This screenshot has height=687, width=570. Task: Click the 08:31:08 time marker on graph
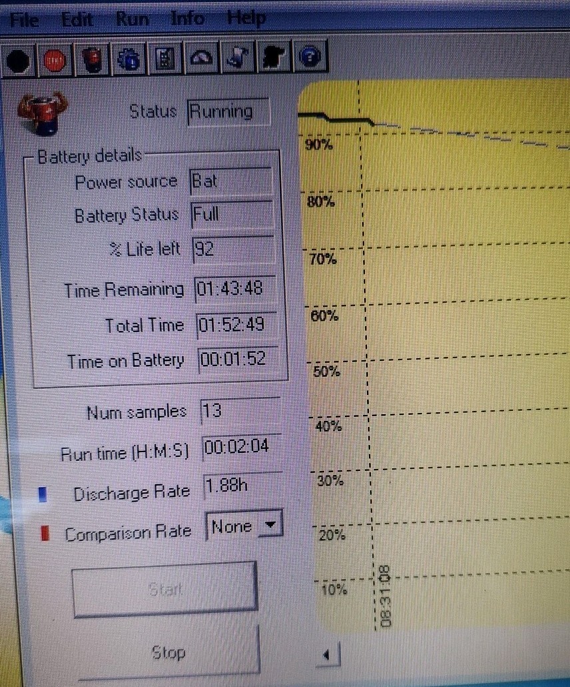click(386, 596)
